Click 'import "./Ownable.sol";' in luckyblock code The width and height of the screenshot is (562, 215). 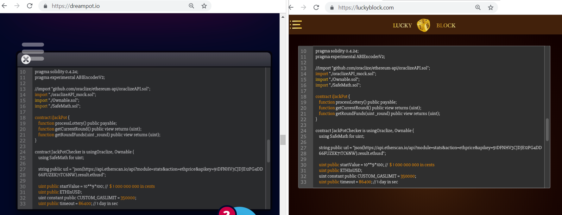click(338, 79)
